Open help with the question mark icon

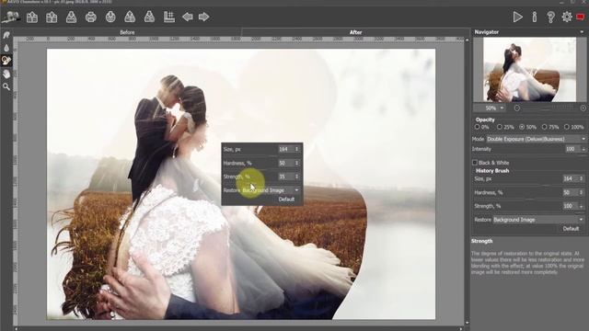[550, 17]
